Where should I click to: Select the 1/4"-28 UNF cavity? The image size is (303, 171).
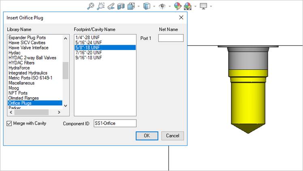pyautogui.click(x=105, y=38)
